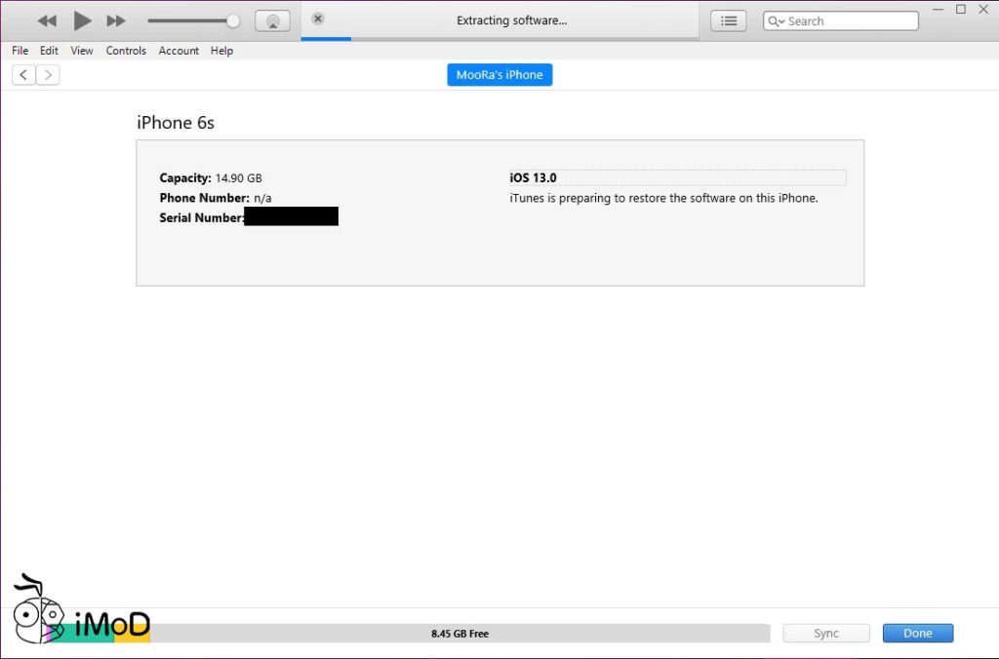Click the Phone Number n/a text
Image resolution: width=999 pixels, height=659 pixels.
tap(216, 198)
